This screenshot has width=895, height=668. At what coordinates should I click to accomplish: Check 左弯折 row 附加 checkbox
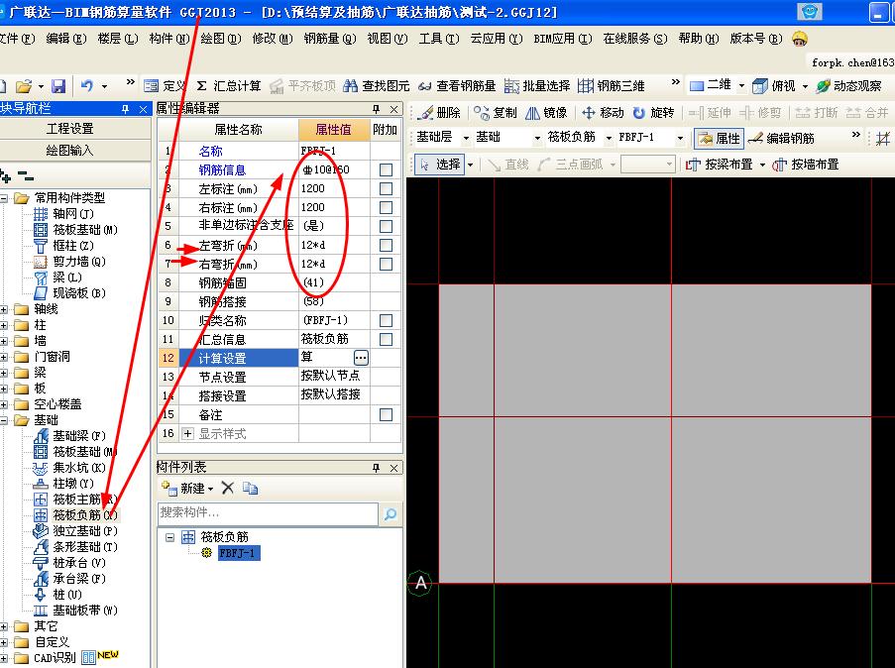(386, 245)
